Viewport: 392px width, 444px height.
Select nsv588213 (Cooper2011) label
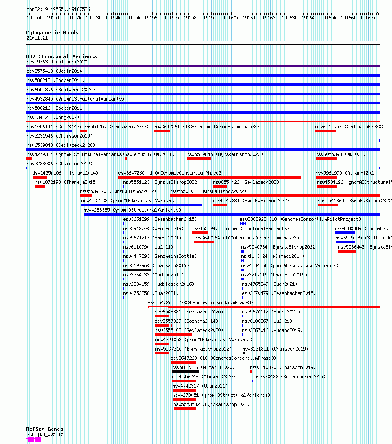pos(55,80)
